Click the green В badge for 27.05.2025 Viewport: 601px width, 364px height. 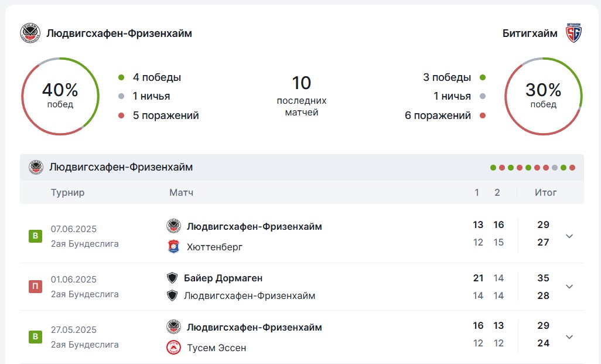(35, 337)
